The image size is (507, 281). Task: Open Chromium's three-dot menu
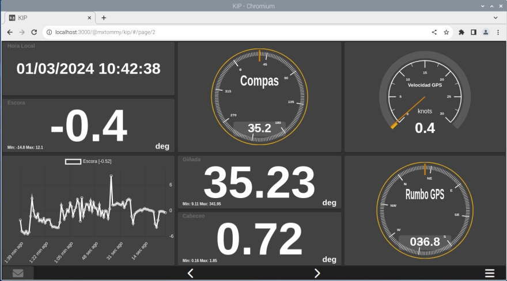(498, 32)
